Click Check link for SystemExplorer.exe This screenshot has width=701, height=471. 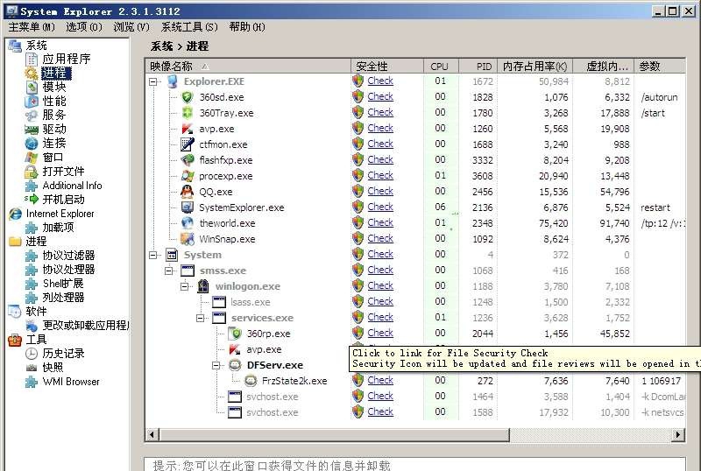pyautogui.click(x=380, y=207)
